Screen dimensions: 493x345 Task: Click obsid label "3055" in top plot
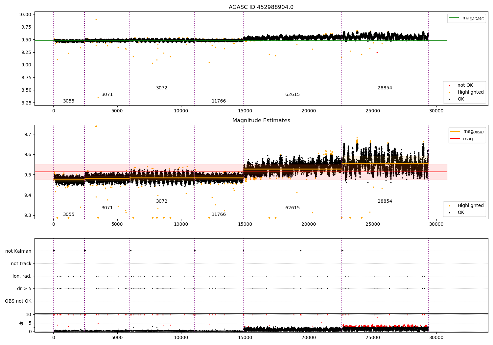point(69,101)
